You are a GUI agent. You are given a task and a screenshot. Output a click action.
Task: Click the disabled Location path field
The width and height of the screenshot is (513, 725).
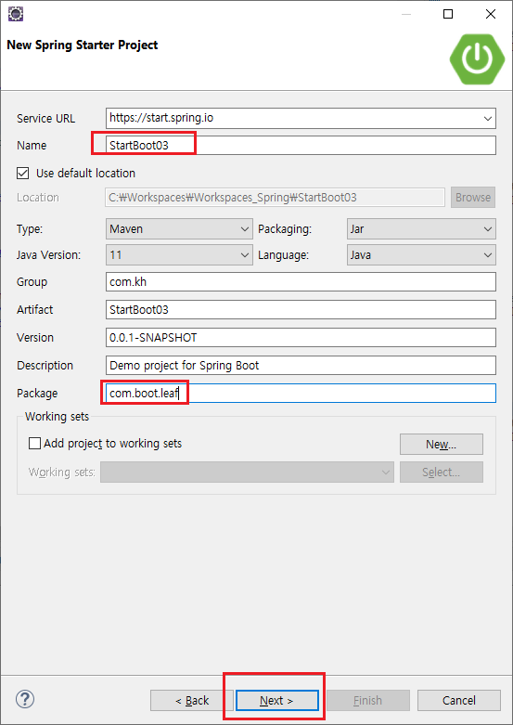click(275, 198)
